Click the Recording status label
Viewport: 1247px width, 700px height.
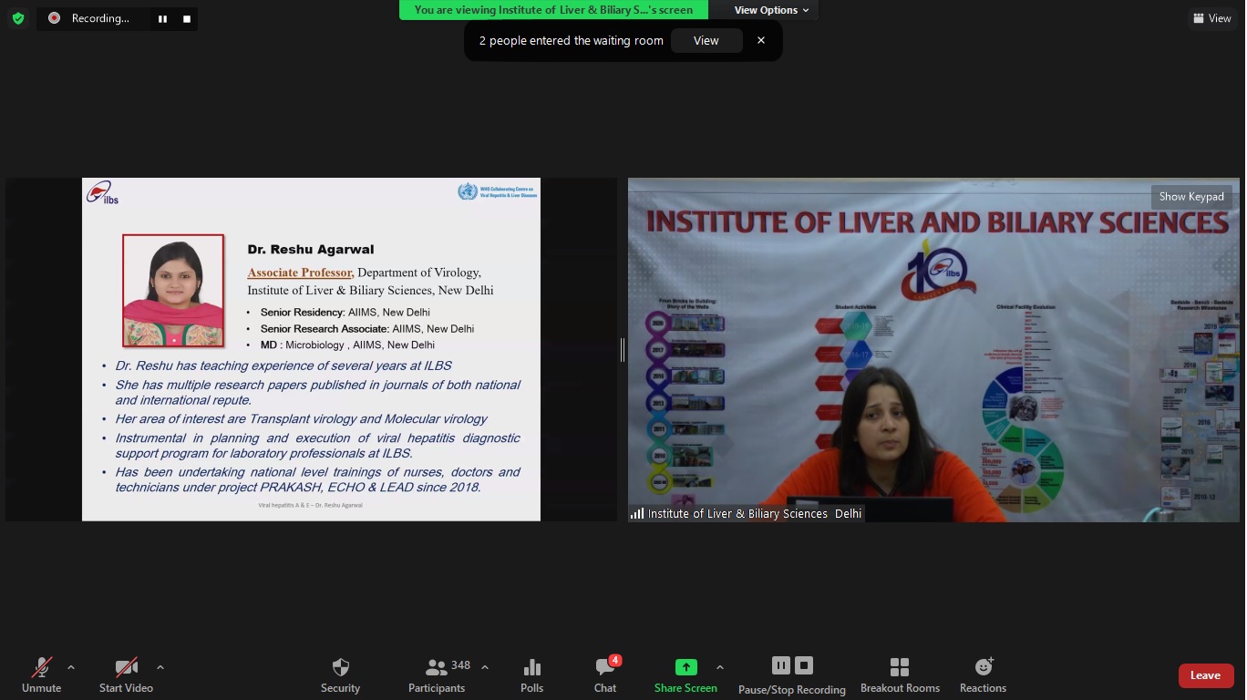(x=100, y=18)
